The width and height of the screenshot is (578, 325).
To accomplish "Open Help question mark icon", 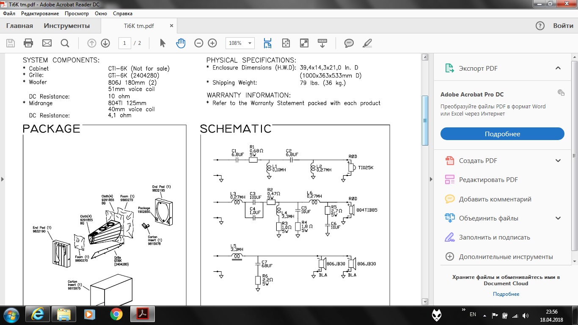I will (x=540, y=26).
